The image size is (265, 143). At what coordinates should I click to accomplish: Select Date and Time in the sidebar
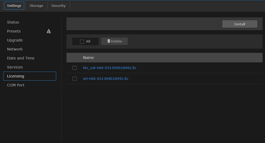click(x=21, y=58)
